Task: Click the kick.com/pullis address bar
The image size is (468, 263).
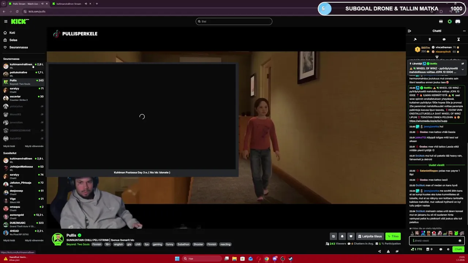Action: pos(37,11)
